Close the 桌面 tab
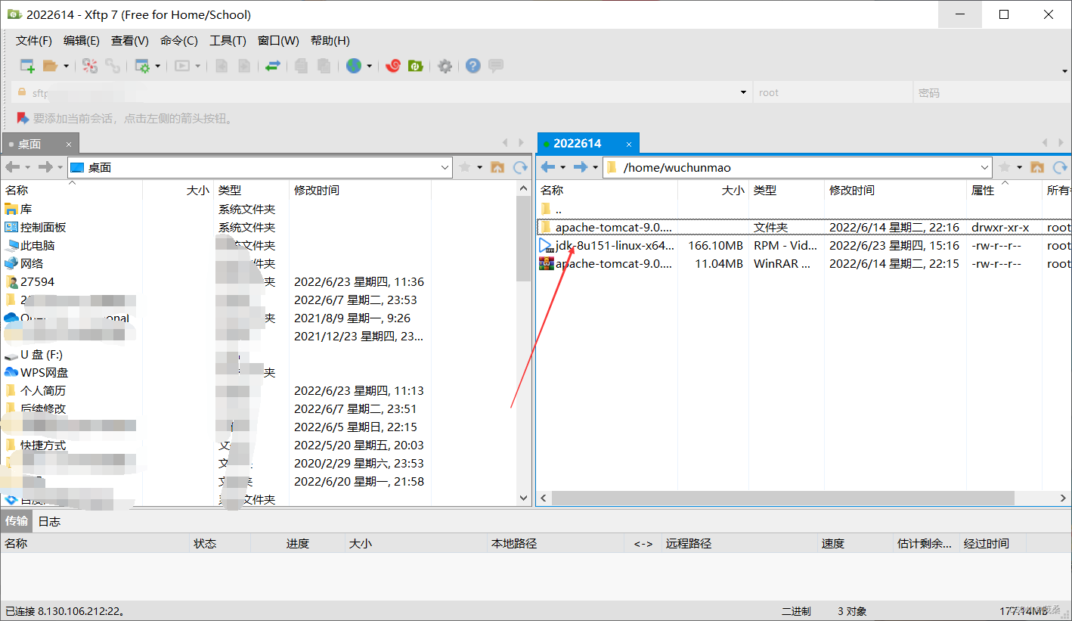 68,144
